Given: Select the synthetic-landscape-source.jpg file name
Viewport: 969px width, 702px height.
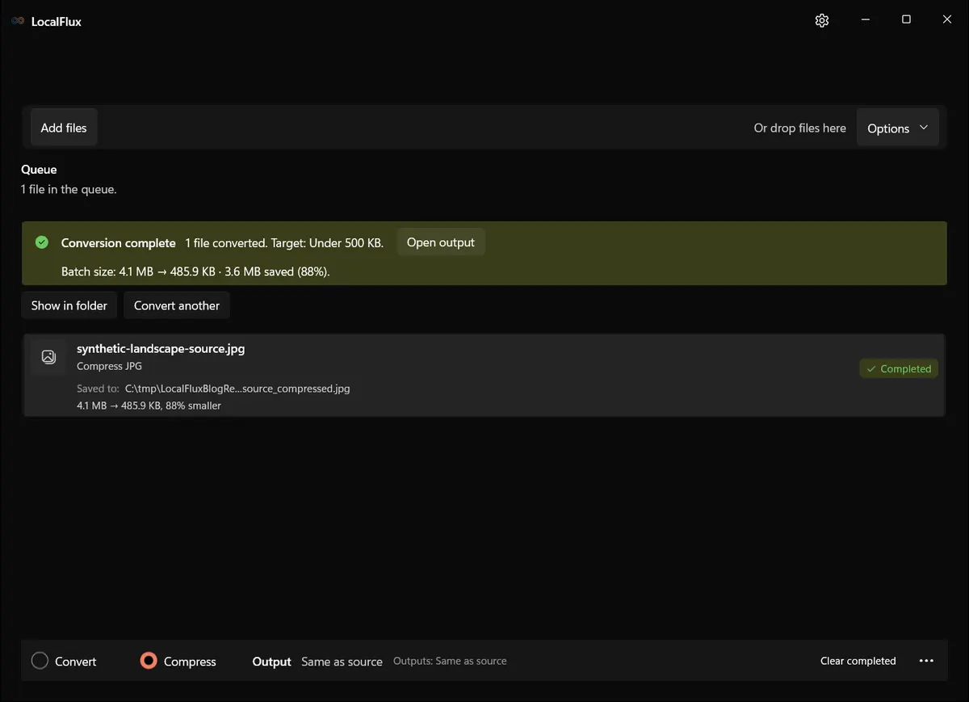Looking at the screenshot, I should click(161, 349).
